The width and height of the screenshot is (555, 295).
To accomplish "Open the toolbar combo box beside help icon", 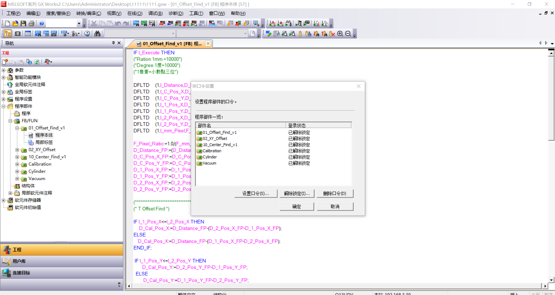I will coord(79,23).
